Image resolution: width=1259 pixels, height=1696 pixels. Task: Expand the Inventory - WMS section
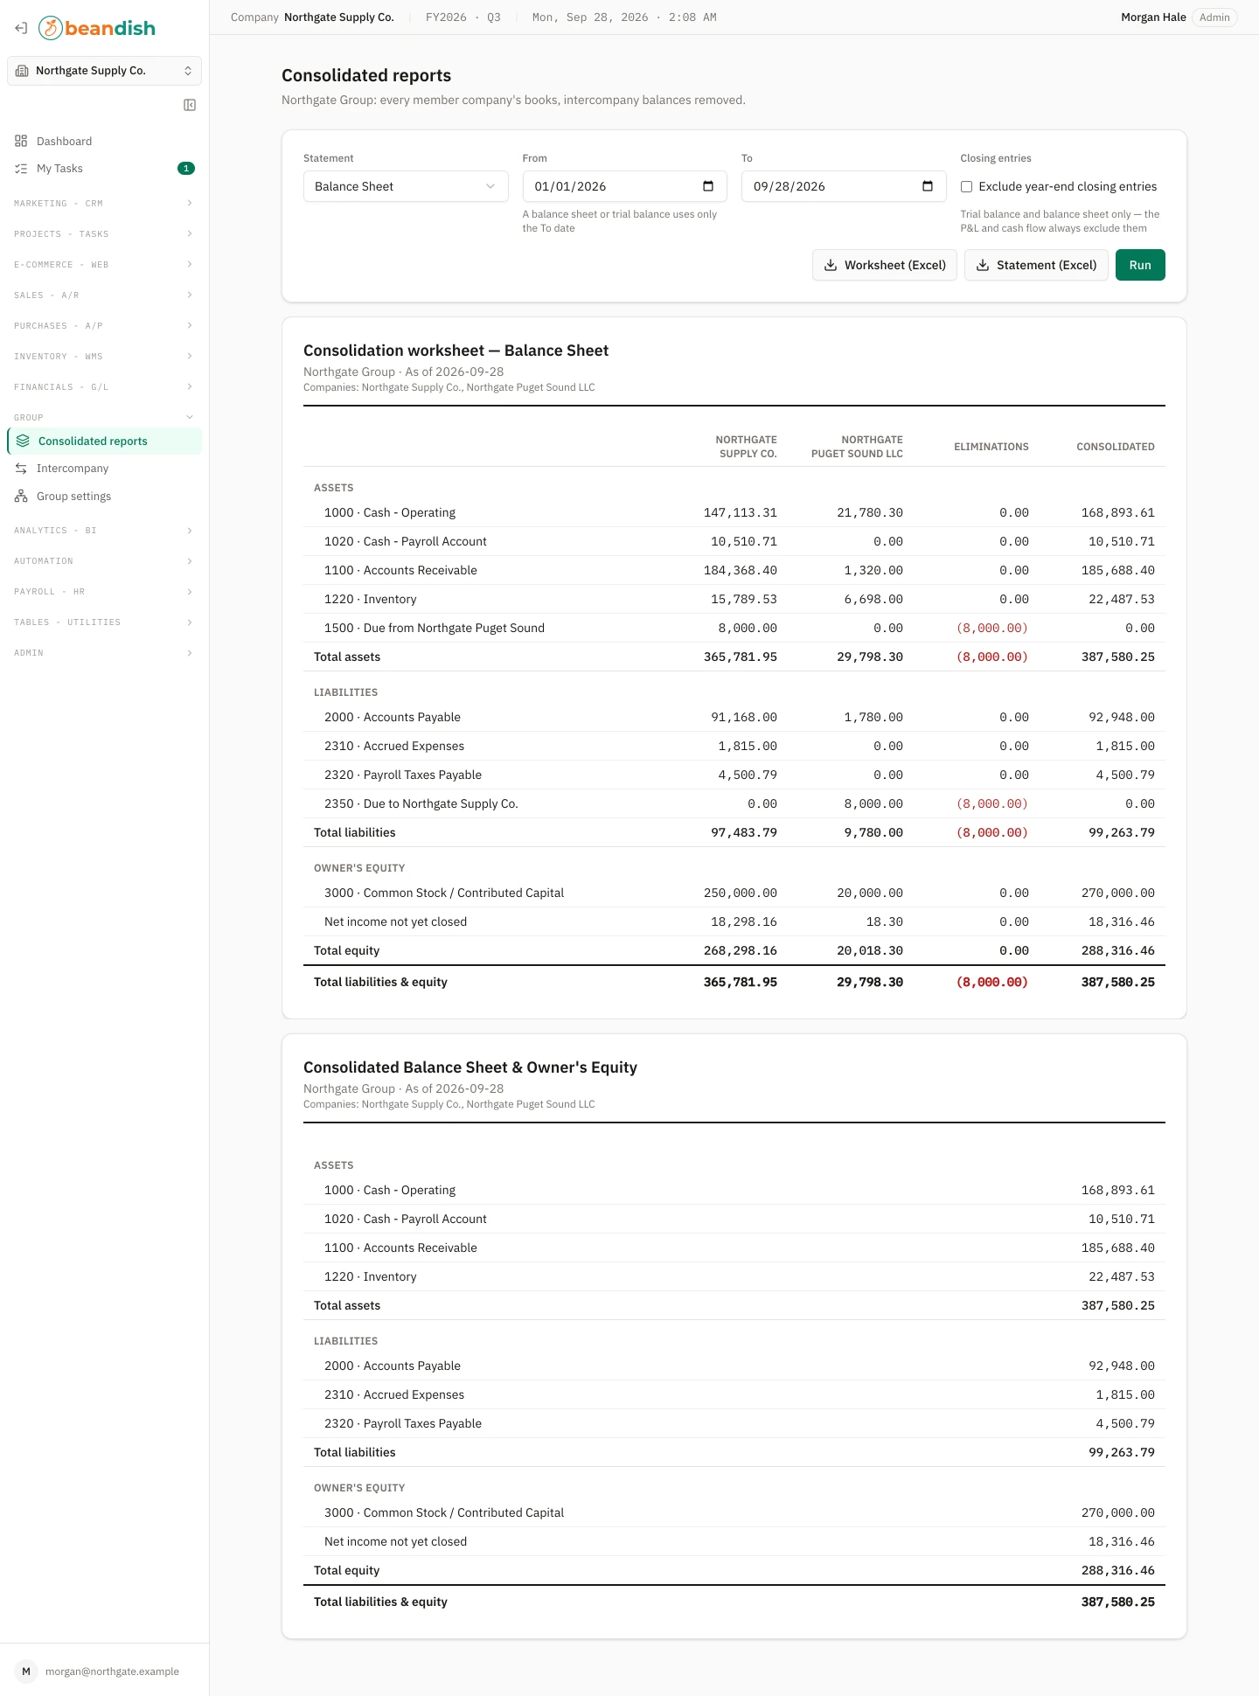tap(104, 357)
